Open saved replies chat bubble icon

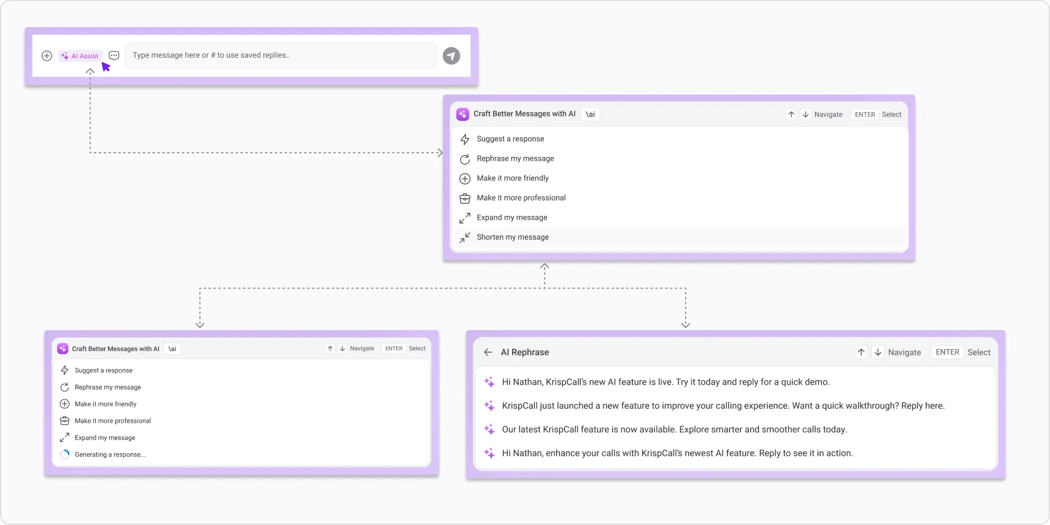coord(114,56)
